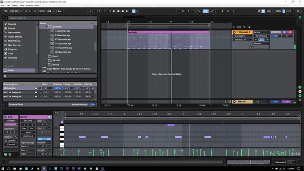Stop playback with the Stop button
Viewport: 304px width, 171px height.
pos(118,11)
